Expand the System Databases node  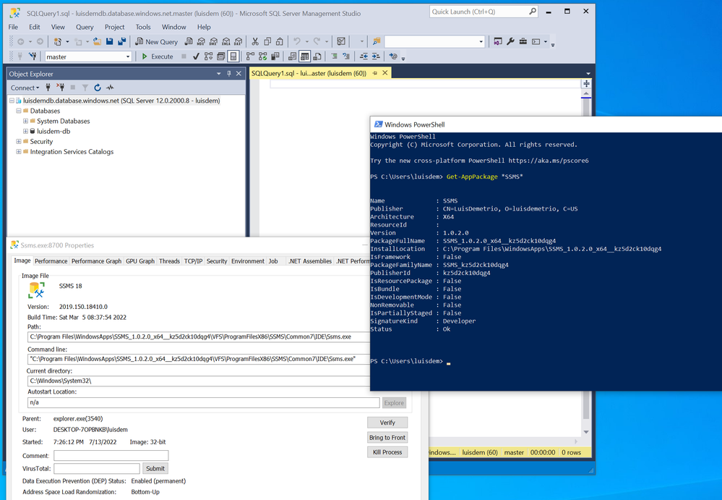click(26, 121)
